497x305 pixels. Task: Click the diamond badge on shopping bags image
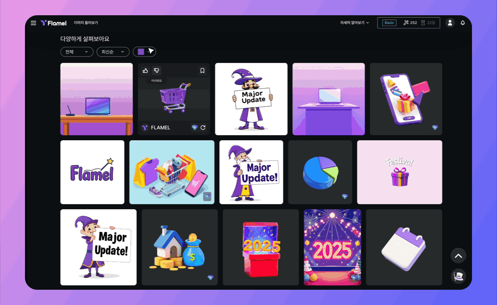(x=207, y=197)
